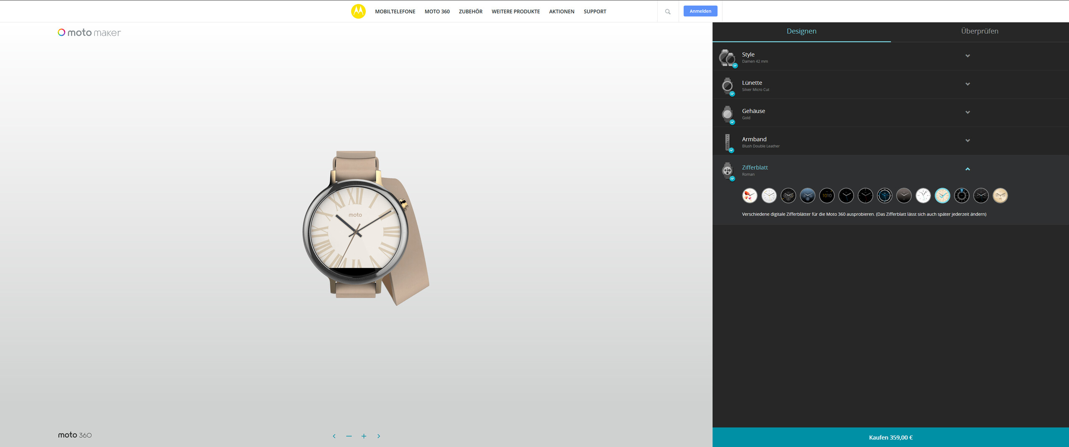
Task: Click the Style section label
Action: [x=748, y=55]
